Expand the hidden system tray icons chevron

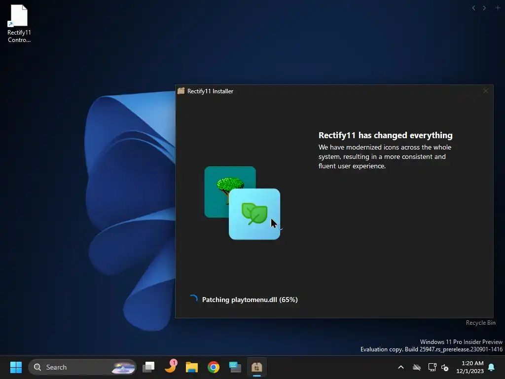[x=401, y=367]
